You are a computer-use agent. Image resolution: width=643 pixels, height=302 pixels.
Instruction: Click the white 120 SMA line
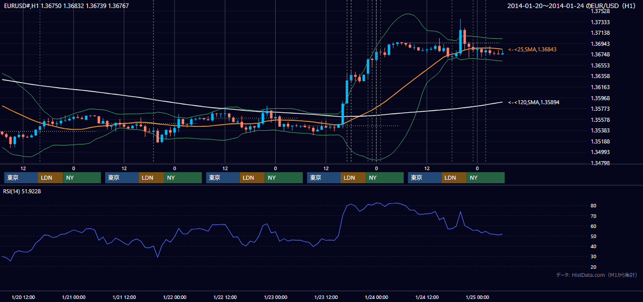[x=151, y=99]
